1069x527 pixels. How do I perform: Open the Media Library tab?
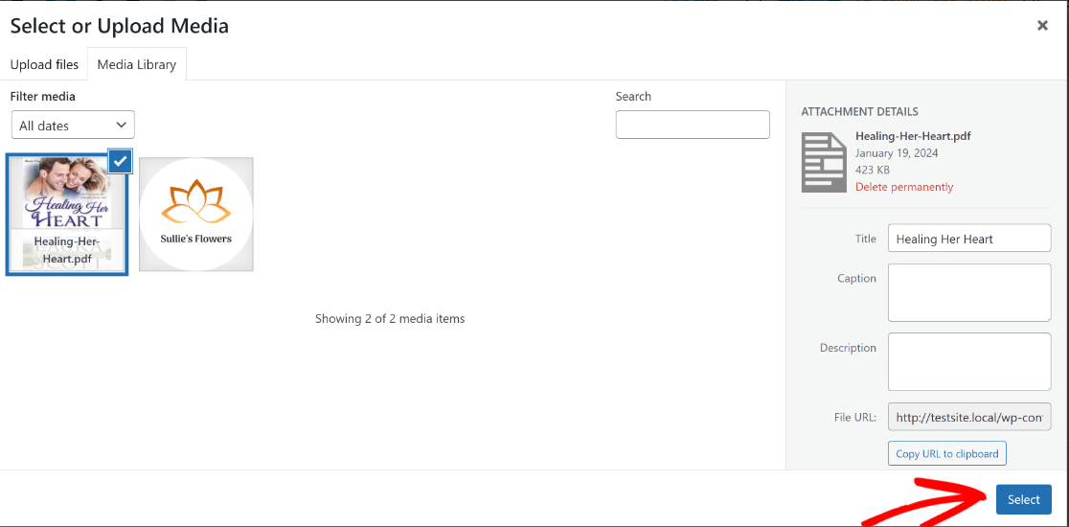(137, 65)
